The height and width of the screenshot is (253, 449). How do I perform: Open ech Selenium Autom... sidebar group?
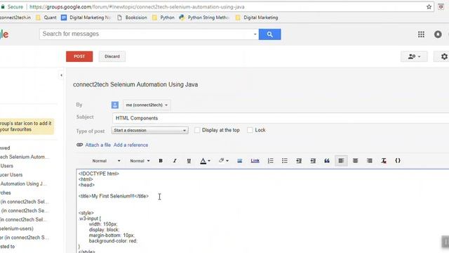point(25,157)
